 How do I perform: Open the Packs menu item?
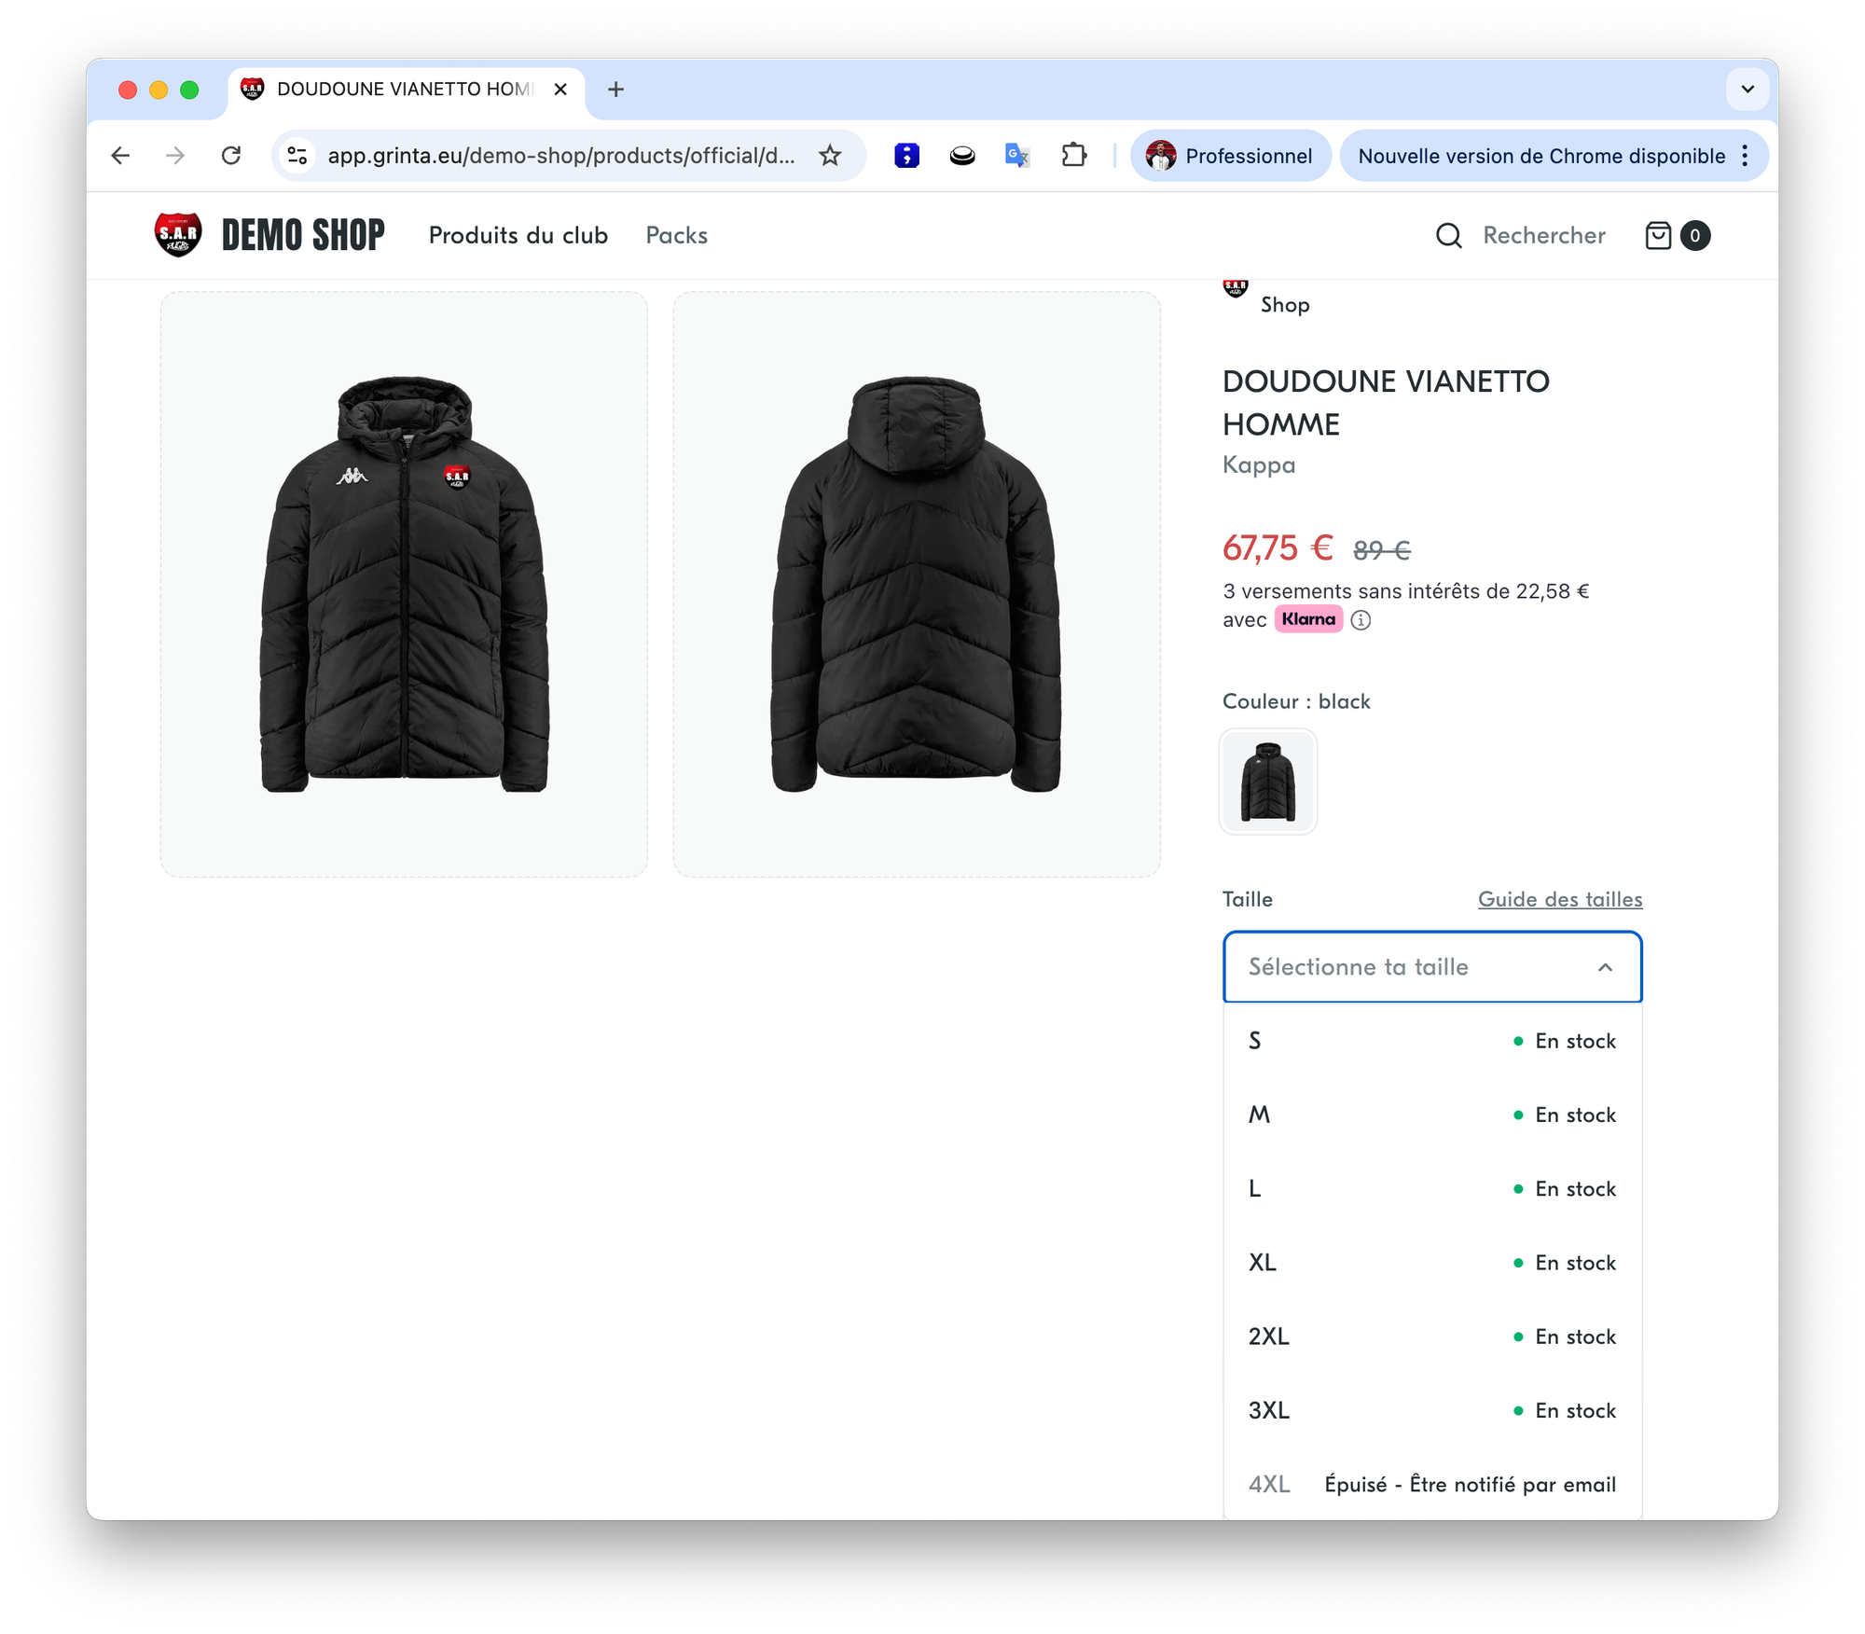point(676,236)
